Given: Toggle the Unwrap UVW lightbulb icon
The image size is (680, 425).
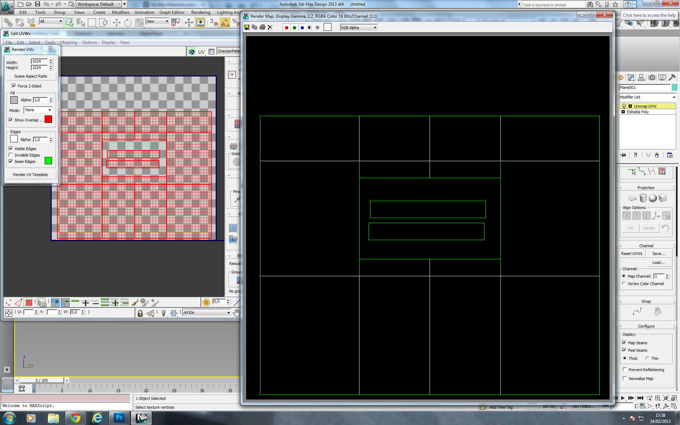Looking at the screenshot, I should pos(624,106).
